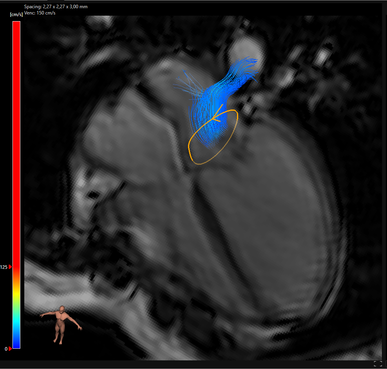Click the fullscreen corner-brackets icon

tap(378, 364)
